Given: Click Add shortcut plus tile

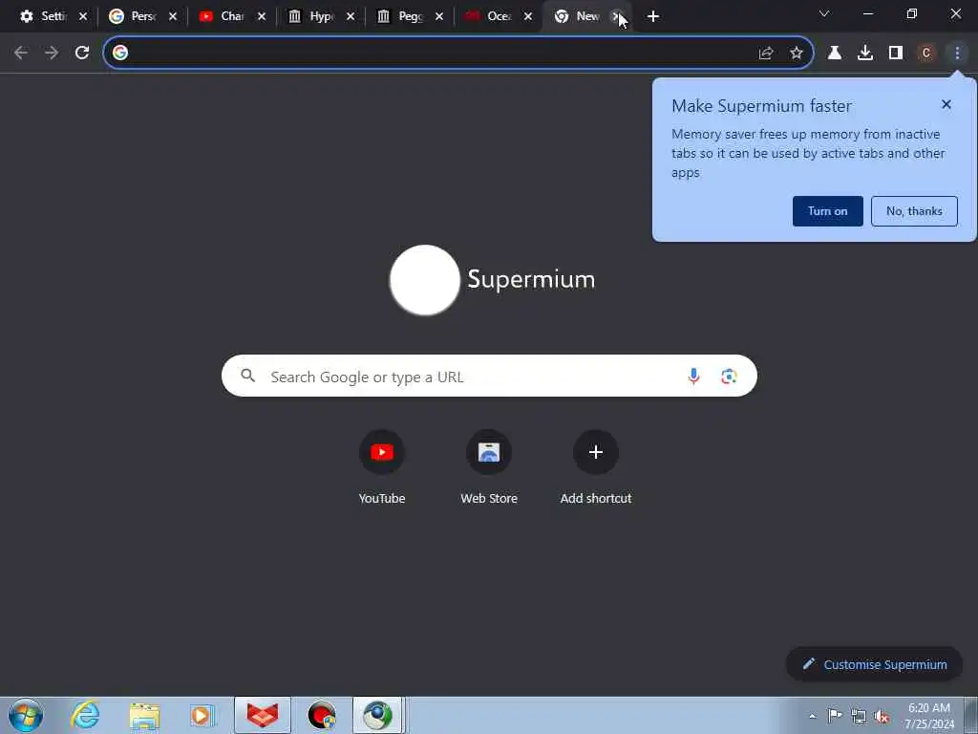Looking at the screenshot, I should [x=596, y=466].
